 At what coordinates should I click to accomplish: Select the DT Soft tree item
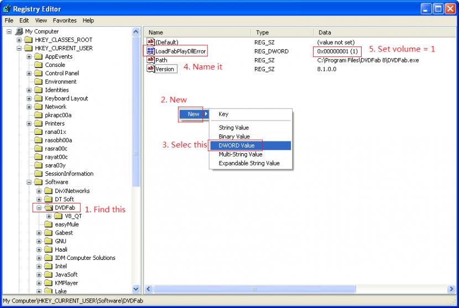64,199
